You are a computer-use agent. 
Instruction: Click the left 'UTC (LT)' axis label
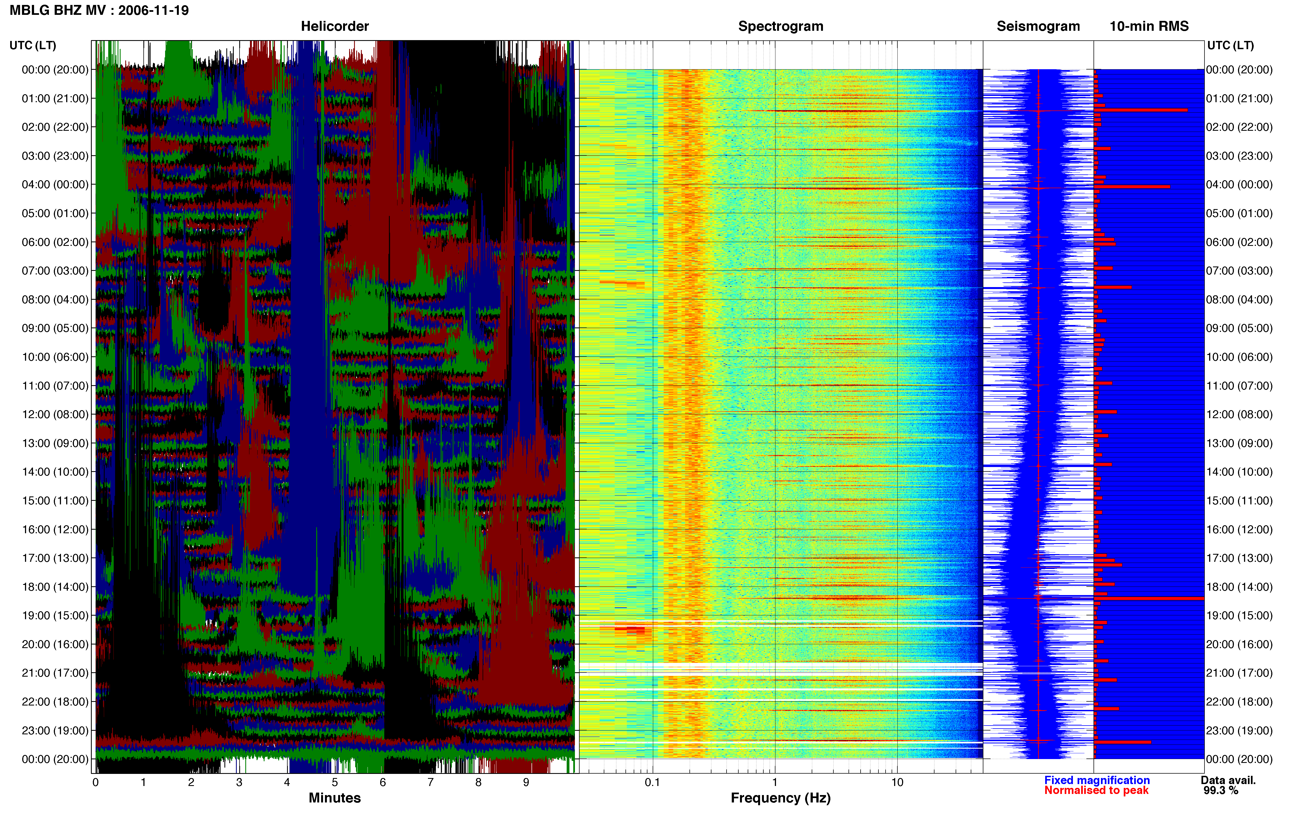click(x=33, y=45)
